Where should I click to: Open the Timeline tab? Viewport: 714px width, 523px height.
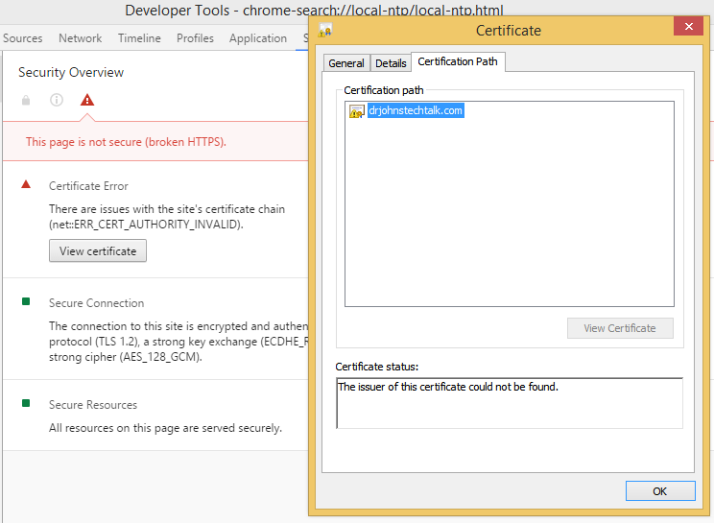click(139, 38)
